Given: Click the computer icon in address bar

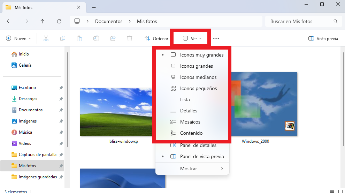Looking at the screenshot, I should (77, 21).
